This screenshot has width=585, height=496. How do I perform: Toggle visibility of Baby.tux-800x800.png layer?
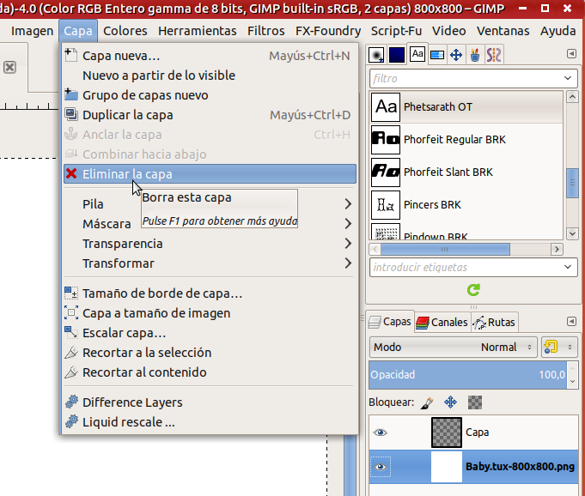point(381,467)
